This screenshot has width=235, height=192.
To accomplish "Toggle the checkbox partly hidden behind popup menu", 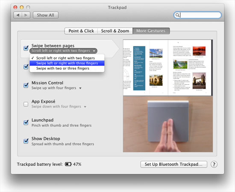I will [26, 66].
